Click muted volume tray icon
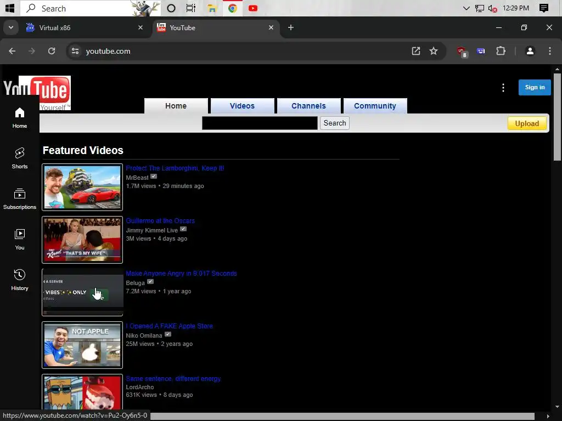This screenshot has height=421, width=562. (492, 8)
